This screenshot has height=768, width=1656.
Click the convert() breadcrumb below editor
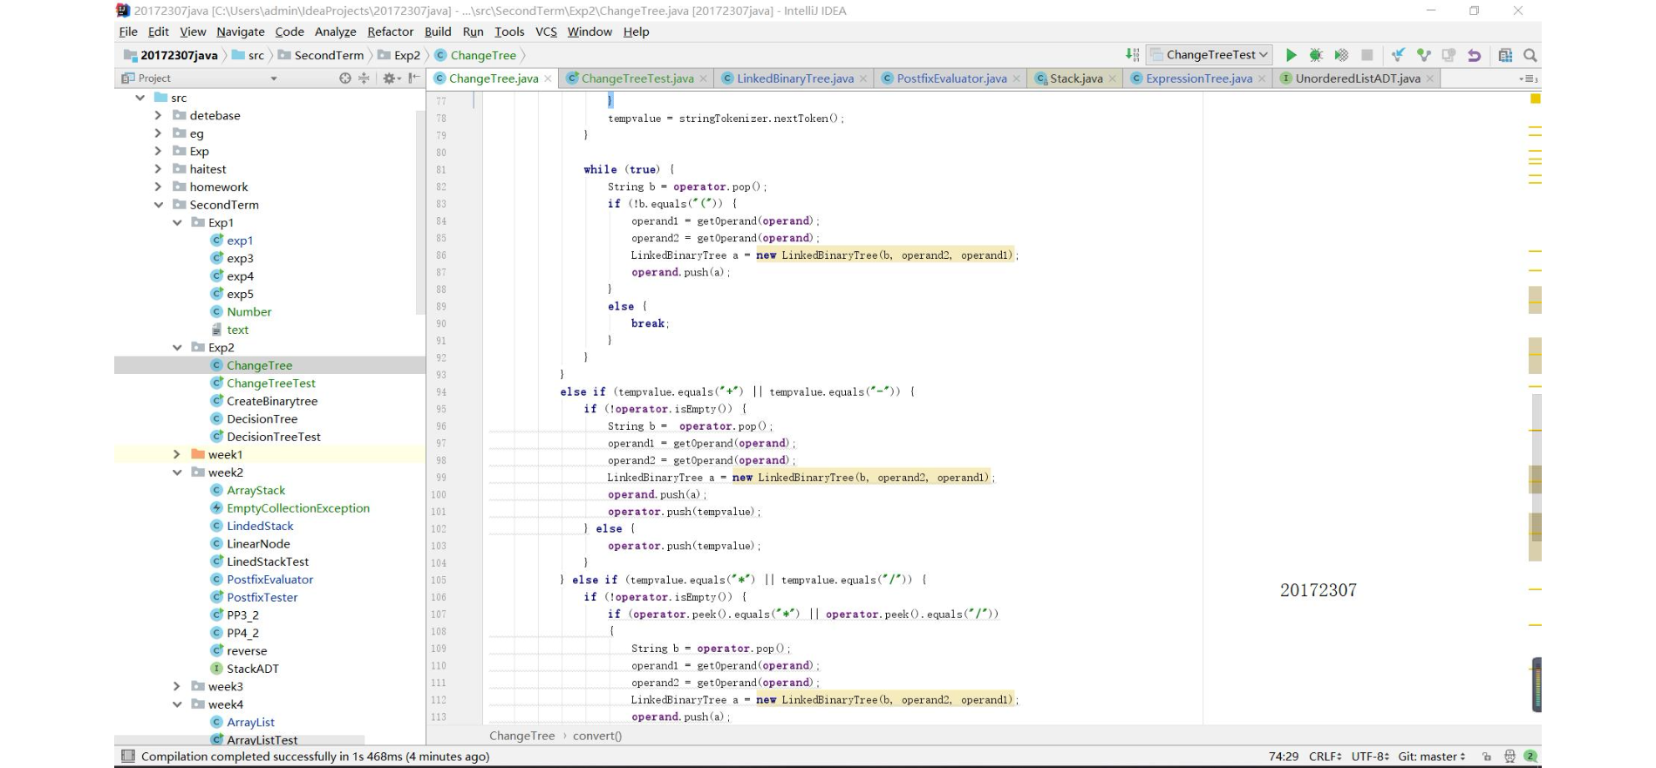(x=597, y=736)
